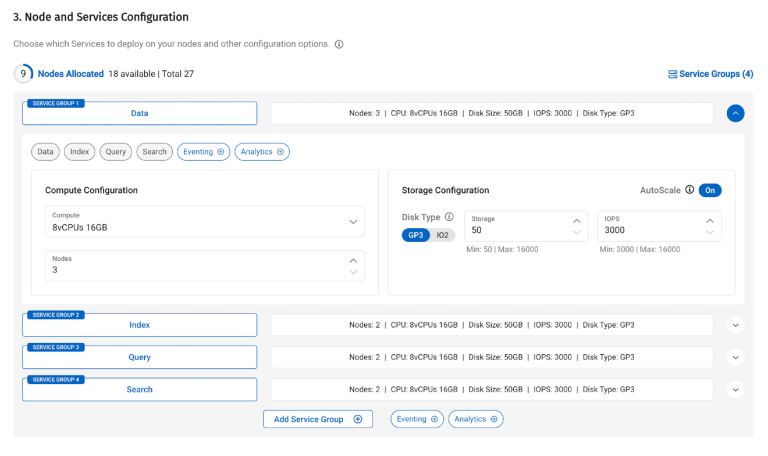Turn off AutoScale for storage
This screenshot has height=456, width=768.
click(x=710, y=189)
